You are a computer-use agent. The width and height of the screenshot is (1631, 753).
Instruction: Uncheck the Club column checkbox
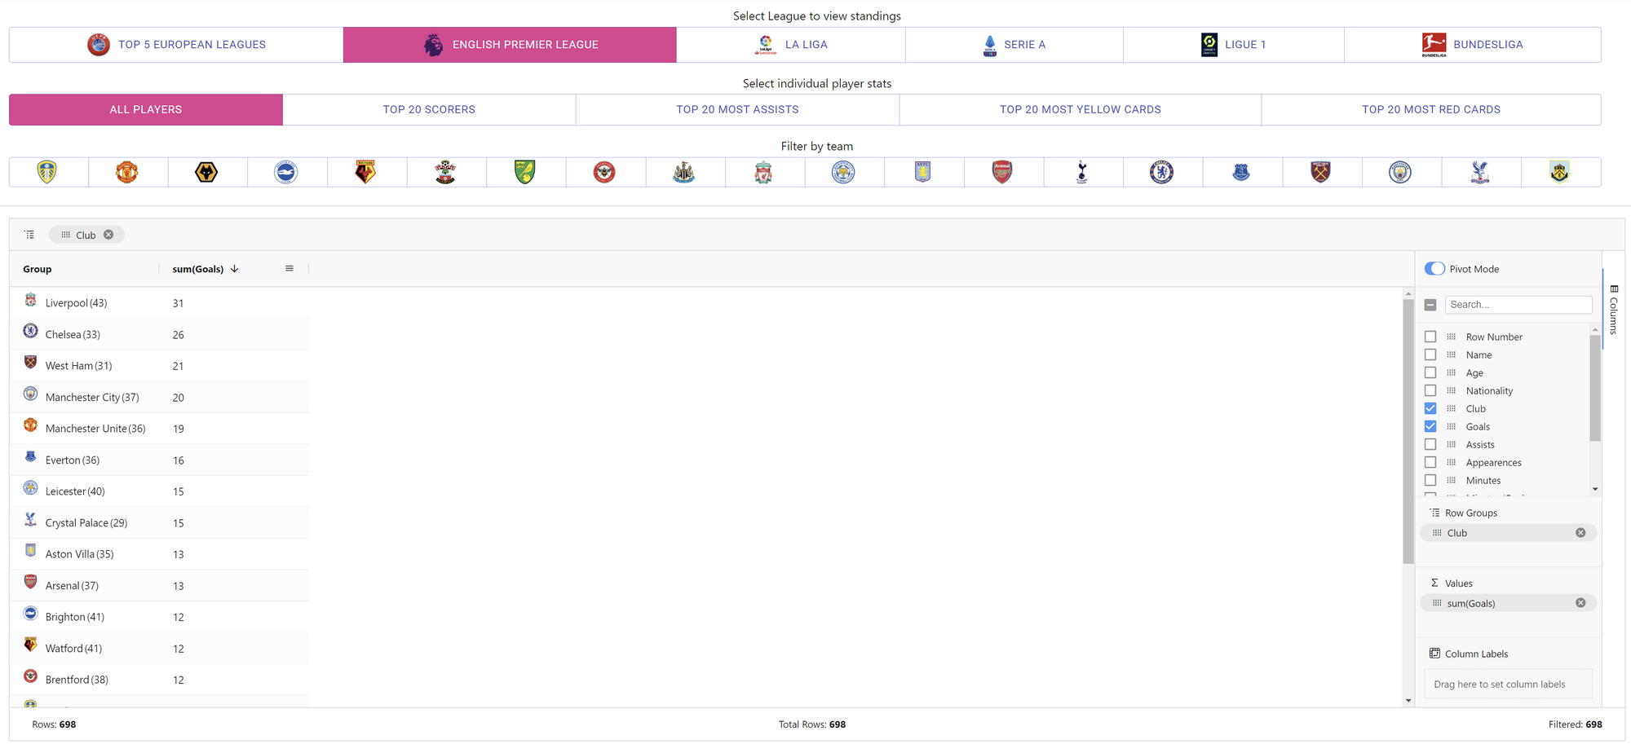[x=1430, y=408]
